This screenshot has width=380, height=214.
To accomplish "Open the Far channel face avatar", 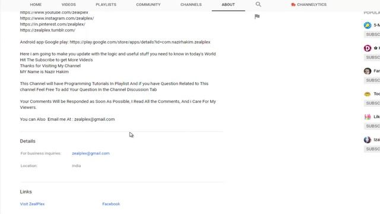I will tap(368, 71).
